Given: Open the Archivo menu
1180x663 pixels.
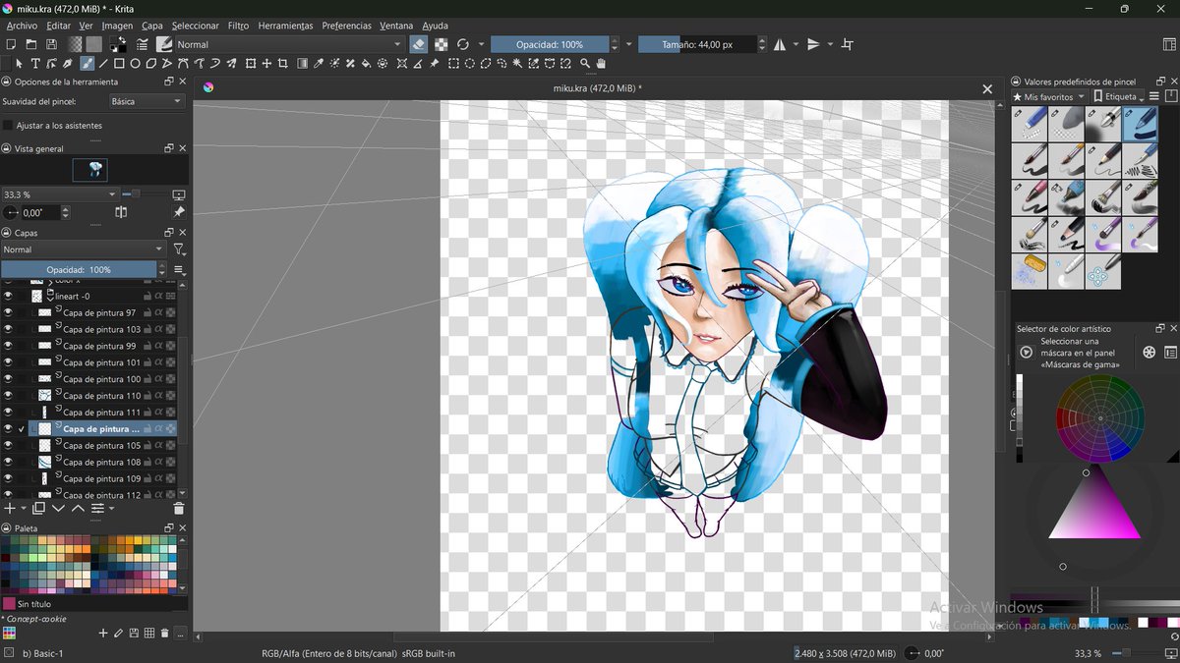Looking at the screenshot, I should tap(22, 26).
